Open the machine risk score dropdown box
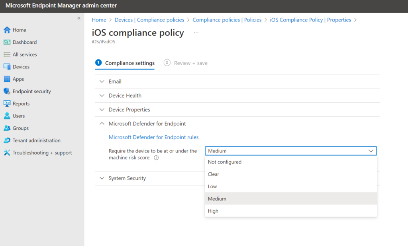The width and height of the screenshot is (408, 246). click(291, 151)
